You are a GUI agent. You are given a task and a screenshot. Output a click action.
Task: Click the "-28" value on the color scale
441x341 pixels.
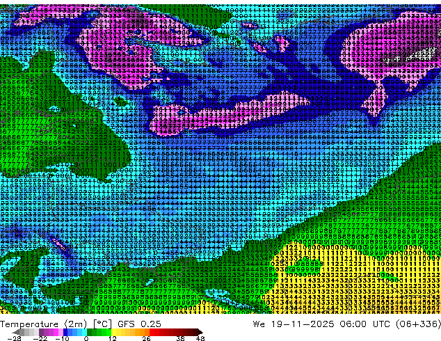point(14,338)
